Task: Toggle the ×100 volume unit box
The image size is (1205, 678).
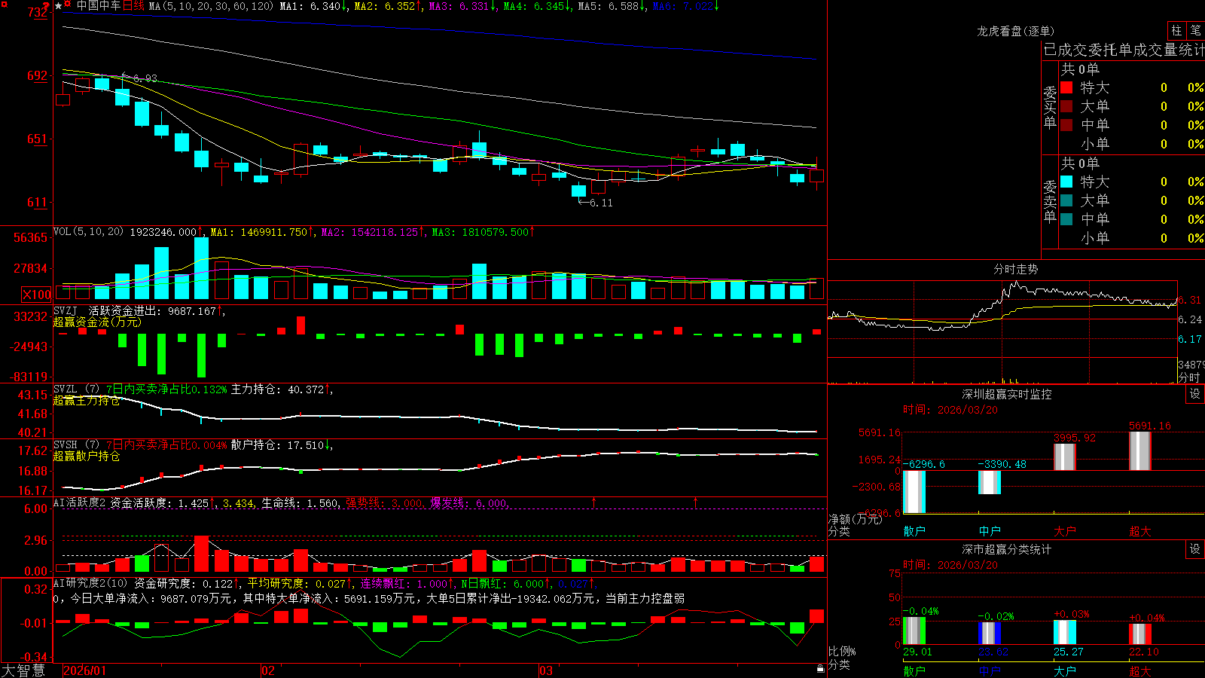Action: pyautogui.click(x=36, y=295)
